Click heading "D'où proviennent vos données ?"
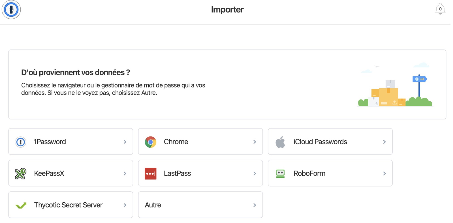The height and width of the screenshot is (223, 453). coord(76,72)
